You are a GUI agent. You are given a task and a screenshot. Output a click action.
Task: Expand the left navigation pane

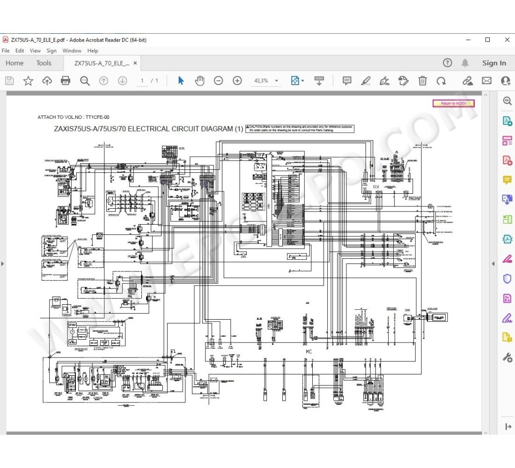(3, 263)
